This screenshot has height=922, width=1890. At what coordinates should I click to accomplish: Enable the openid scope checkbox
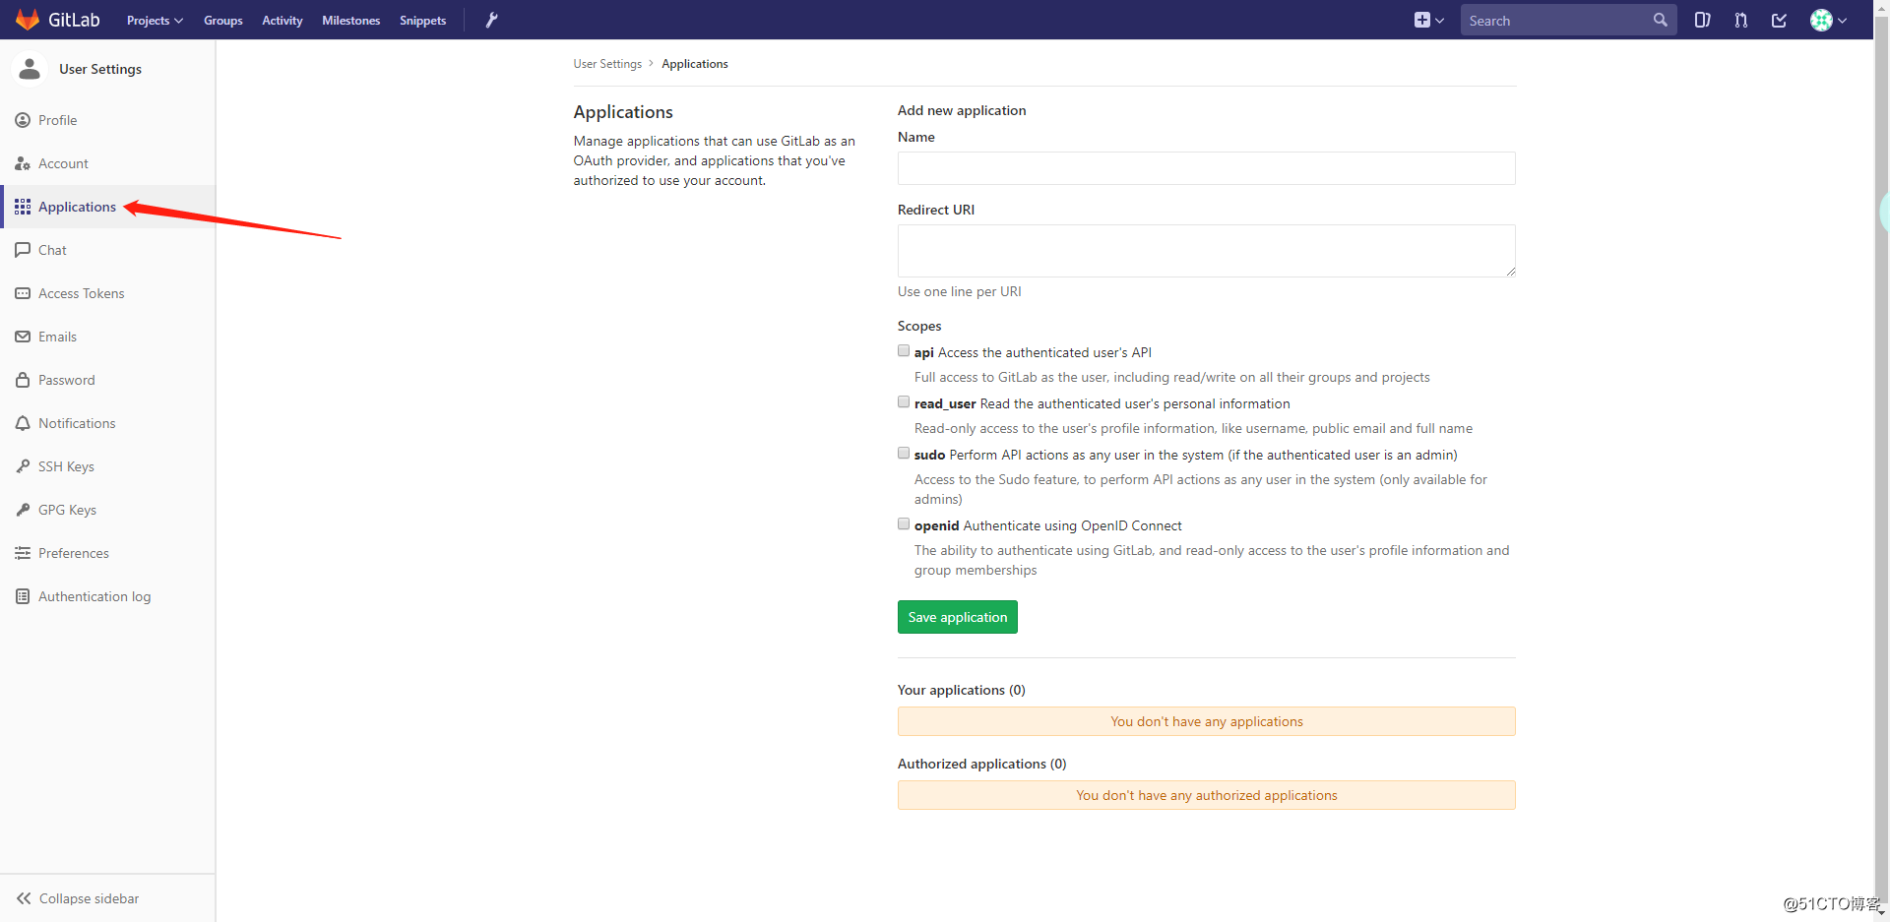[904, 523]
